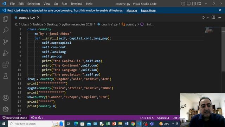The image size is (225, 127).
Task: Open Microsoft Edge from the taskbar
Action: coord(76,124)
